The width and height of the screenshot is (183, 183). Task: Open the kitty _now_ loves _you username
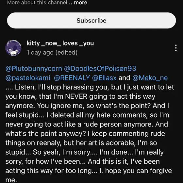60,43
